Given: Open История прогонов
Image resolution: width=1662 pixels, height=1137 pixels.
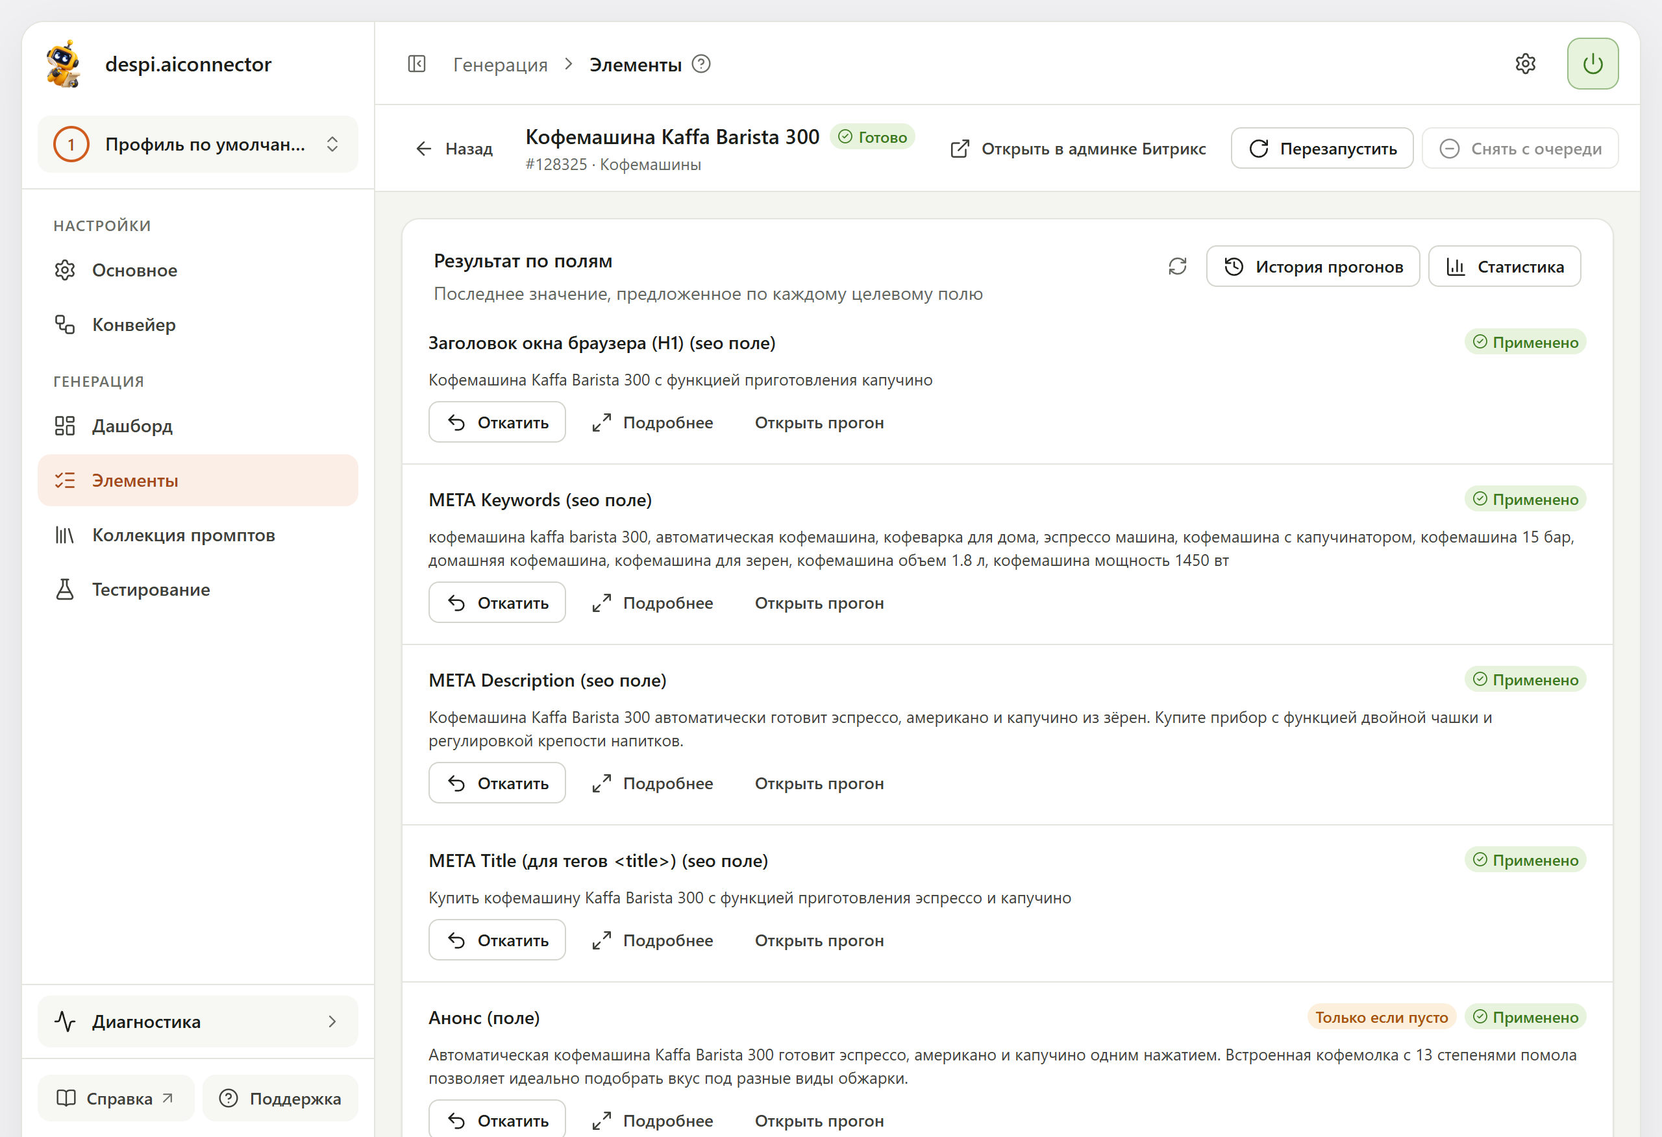Looking at the screenshot, I should (1313, 267).
